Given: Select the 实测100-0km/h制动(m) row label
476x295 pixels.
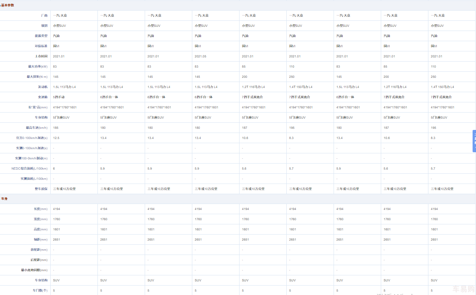Looking at the screenshot, I should click(x=31, y=158).
